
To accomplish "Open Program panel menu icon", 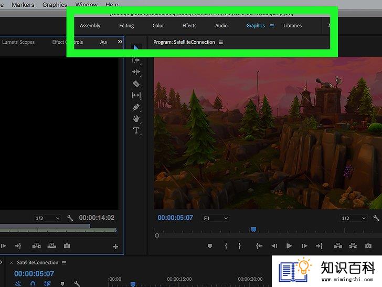I will (x=221, y=42).
